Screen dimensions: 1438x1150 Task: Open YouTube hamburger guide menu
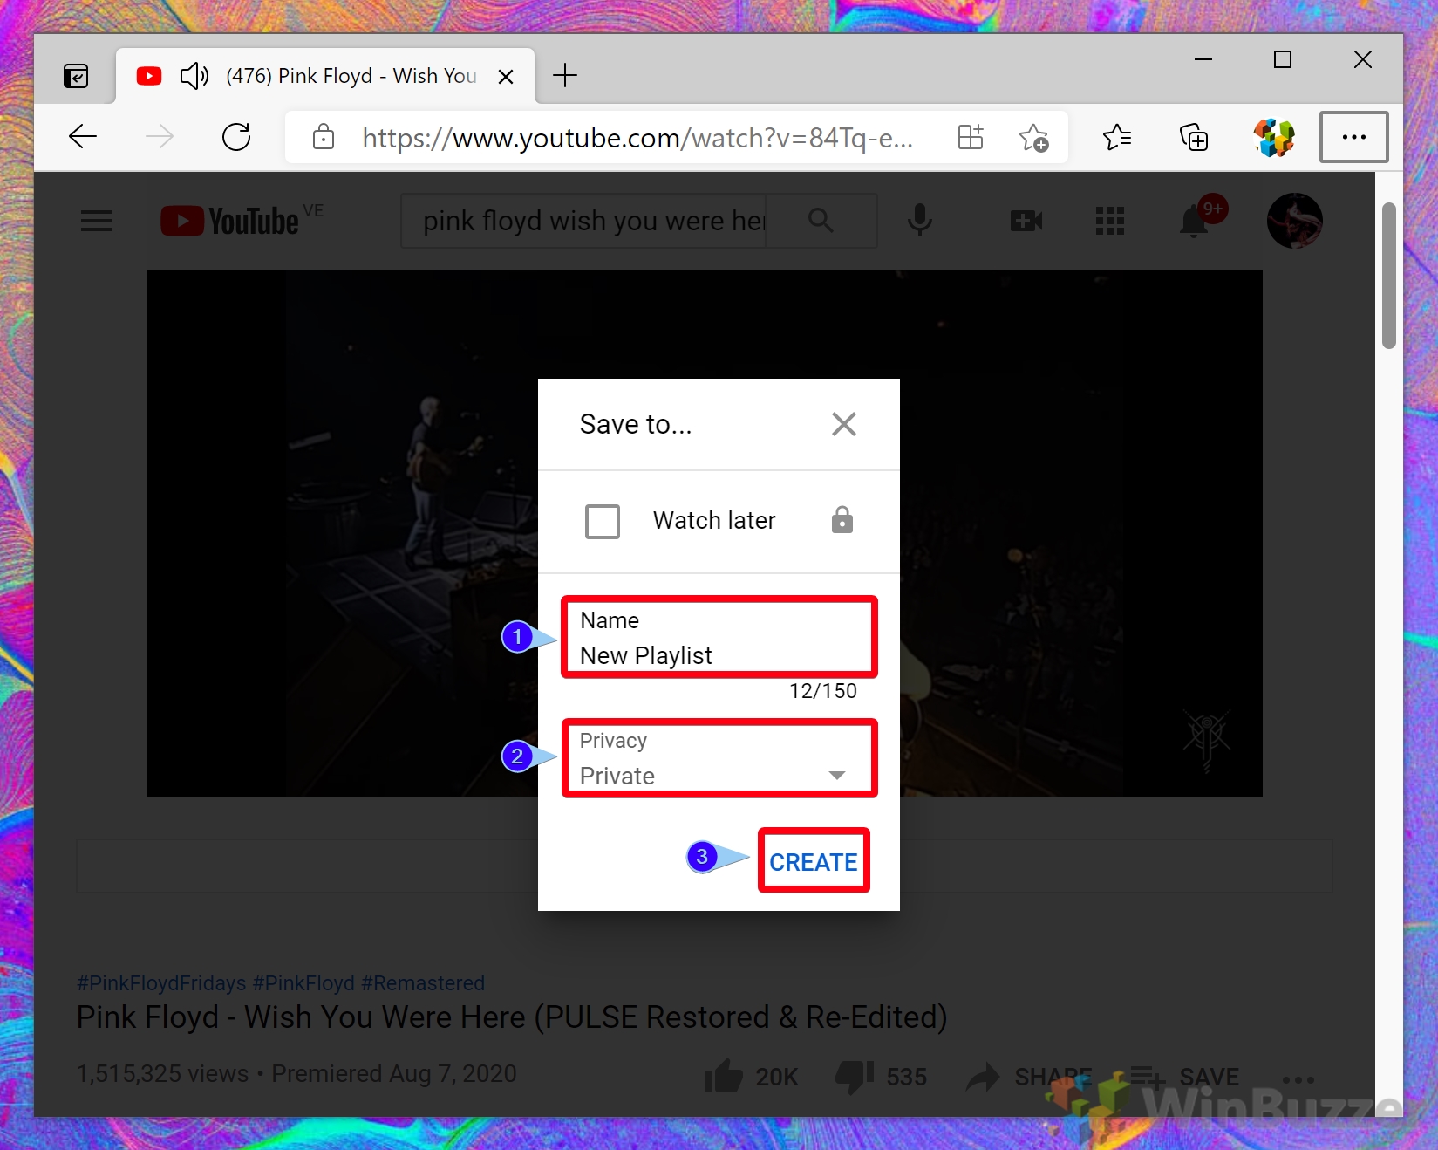pyautogui.click(x=97, y=221)
